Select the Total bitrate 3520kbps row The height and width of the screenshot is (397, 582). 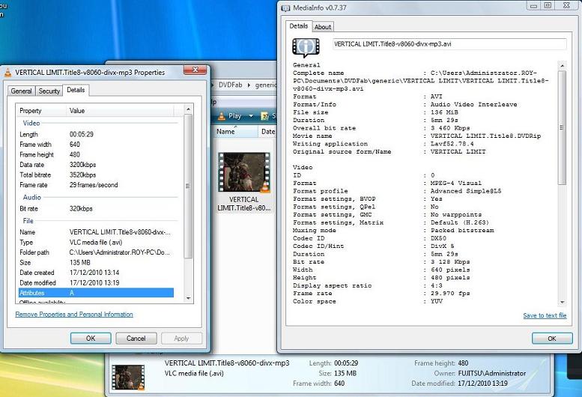click(x=96, y=175)
